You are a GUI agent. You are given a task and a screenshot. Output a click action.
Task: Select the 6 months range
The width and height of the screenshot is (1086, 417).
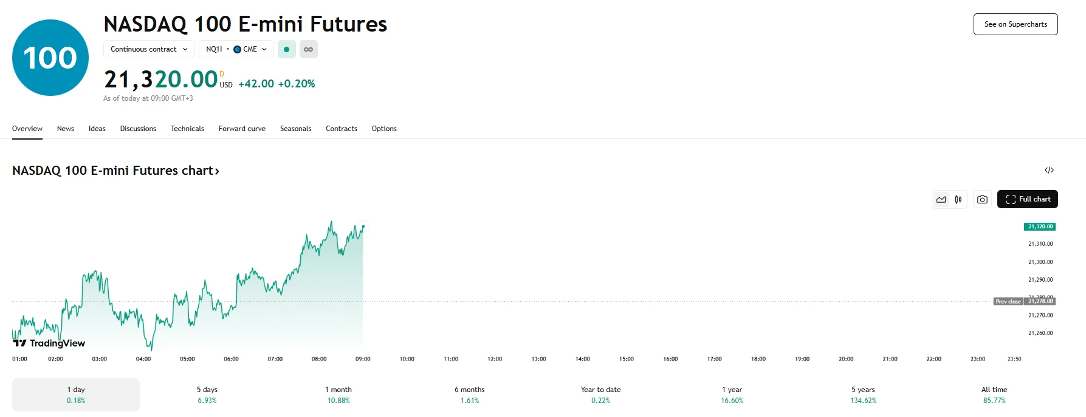[470, 395]
